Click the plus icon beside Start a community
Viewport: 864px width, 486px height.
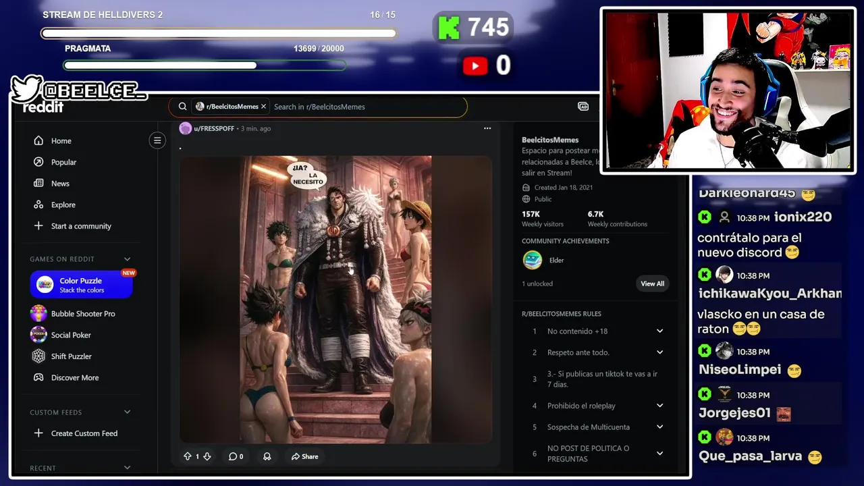(x=38, y=226)
